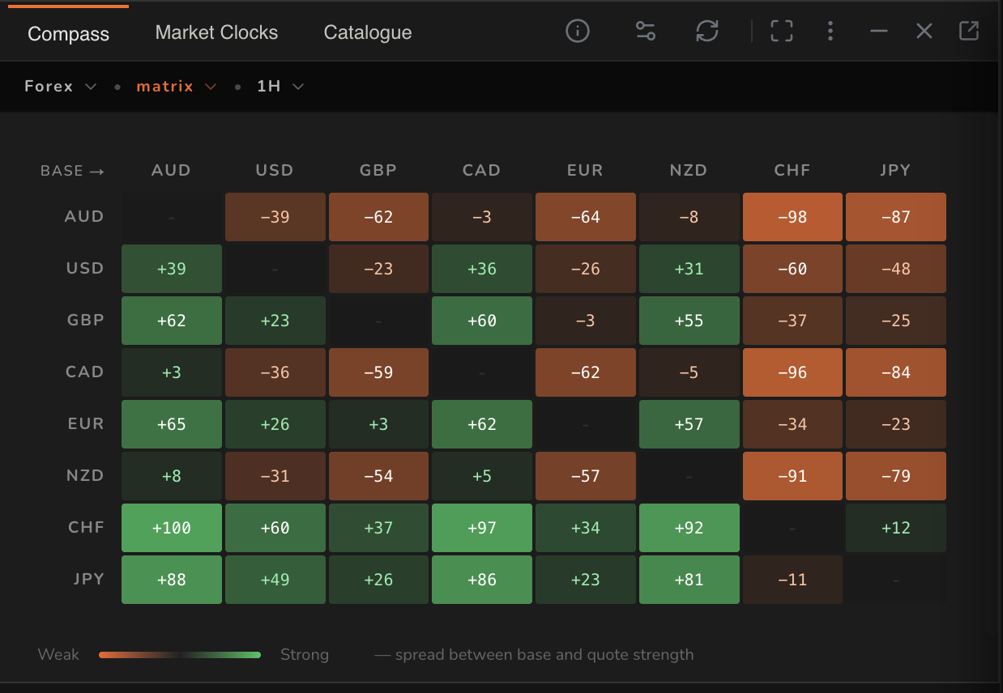Click the CHF row label
The image size is (1003, 693).
[x=86, y=528]
